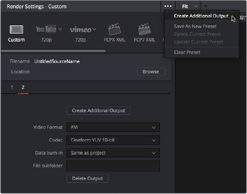The image size is (247, 194).
Task: Switch to output tab 2
Action: (x=23, y=87)
